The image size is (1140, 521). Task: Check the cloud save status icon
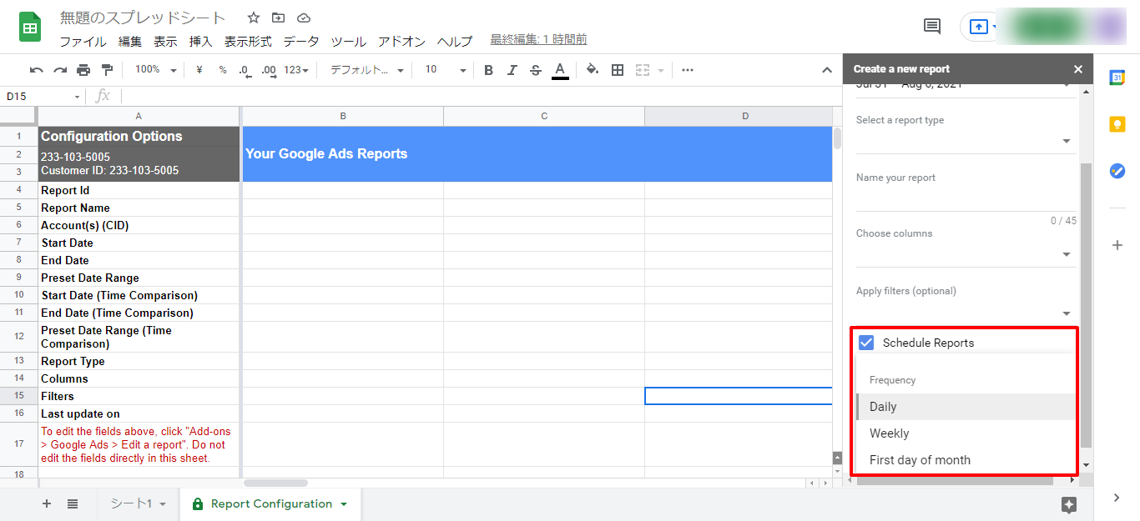point(304,18)
